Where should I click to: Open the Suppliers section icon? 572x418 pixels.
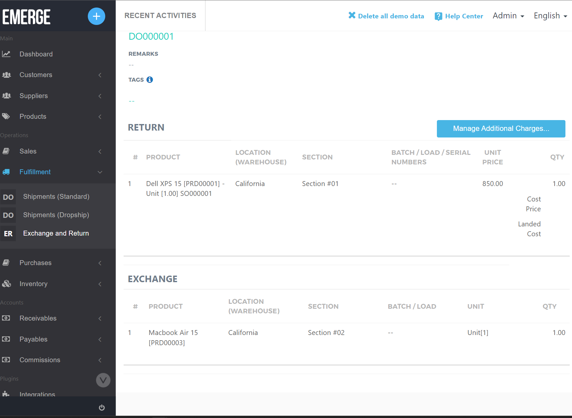[x=7, y=96]
